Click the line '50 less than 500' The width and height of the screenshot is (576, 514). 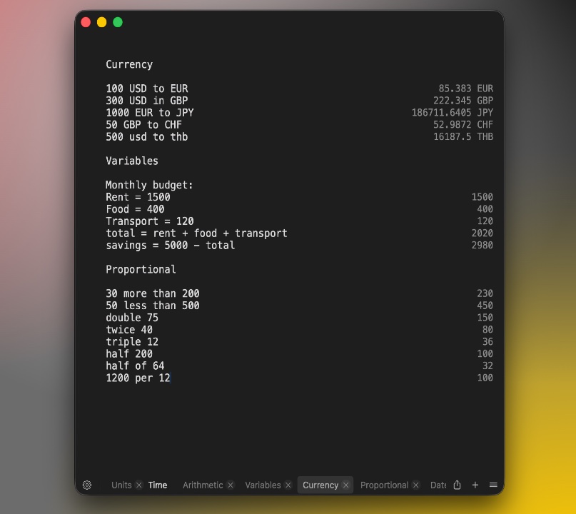(153, 306)
